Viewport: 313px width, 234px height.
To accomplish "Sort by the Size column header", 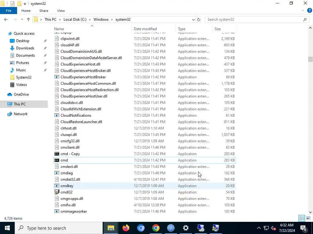I will click(x=218, y=29).
